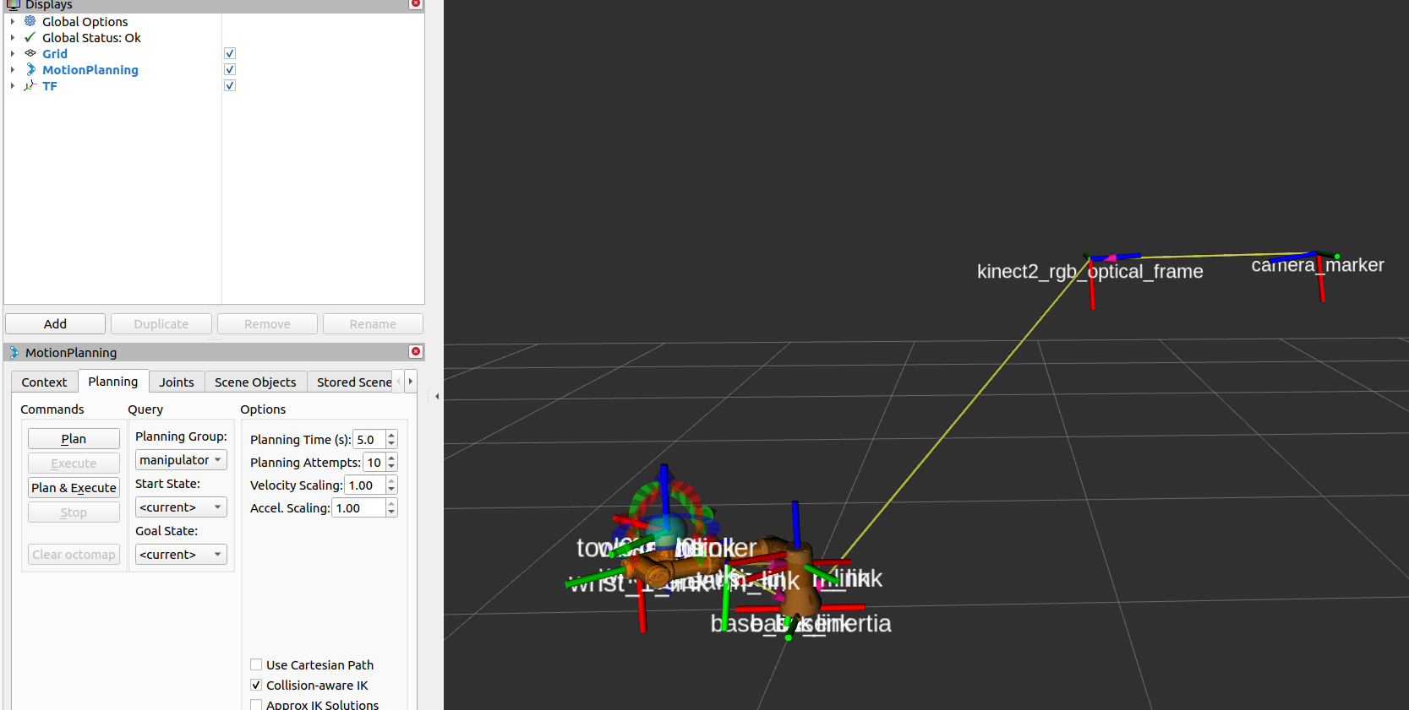Enable Approx IK Solutions
The image size is (1409, 710).
pyautogui.click(x=256, y=705)
